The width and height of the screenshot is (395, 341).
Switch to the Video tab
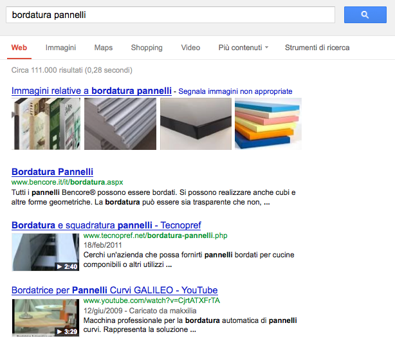pyautogui.click(x=190, y=48)
